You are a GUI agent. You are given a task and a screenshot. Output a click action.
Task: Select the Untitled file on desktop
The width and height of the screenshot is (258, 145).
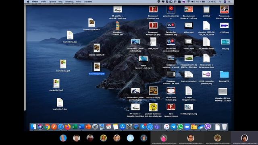206,12
